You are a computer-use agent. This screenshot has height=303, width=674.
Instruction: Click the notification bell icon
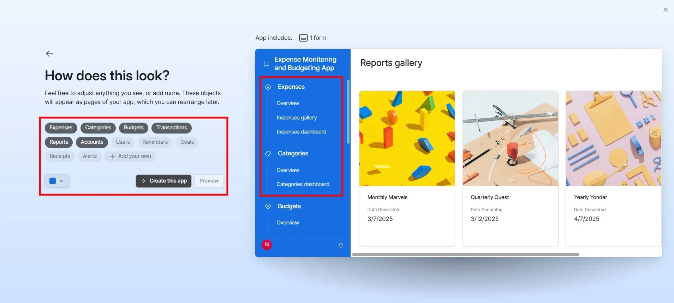(341, 246)
